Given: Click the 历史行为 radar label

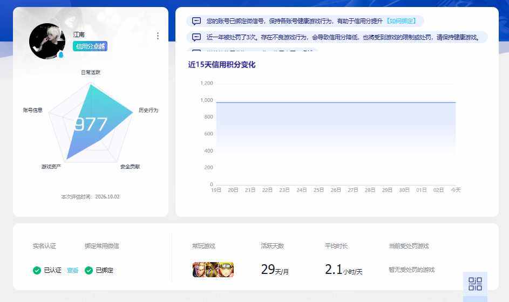Looking at the screenshot, I should point(148,111).
